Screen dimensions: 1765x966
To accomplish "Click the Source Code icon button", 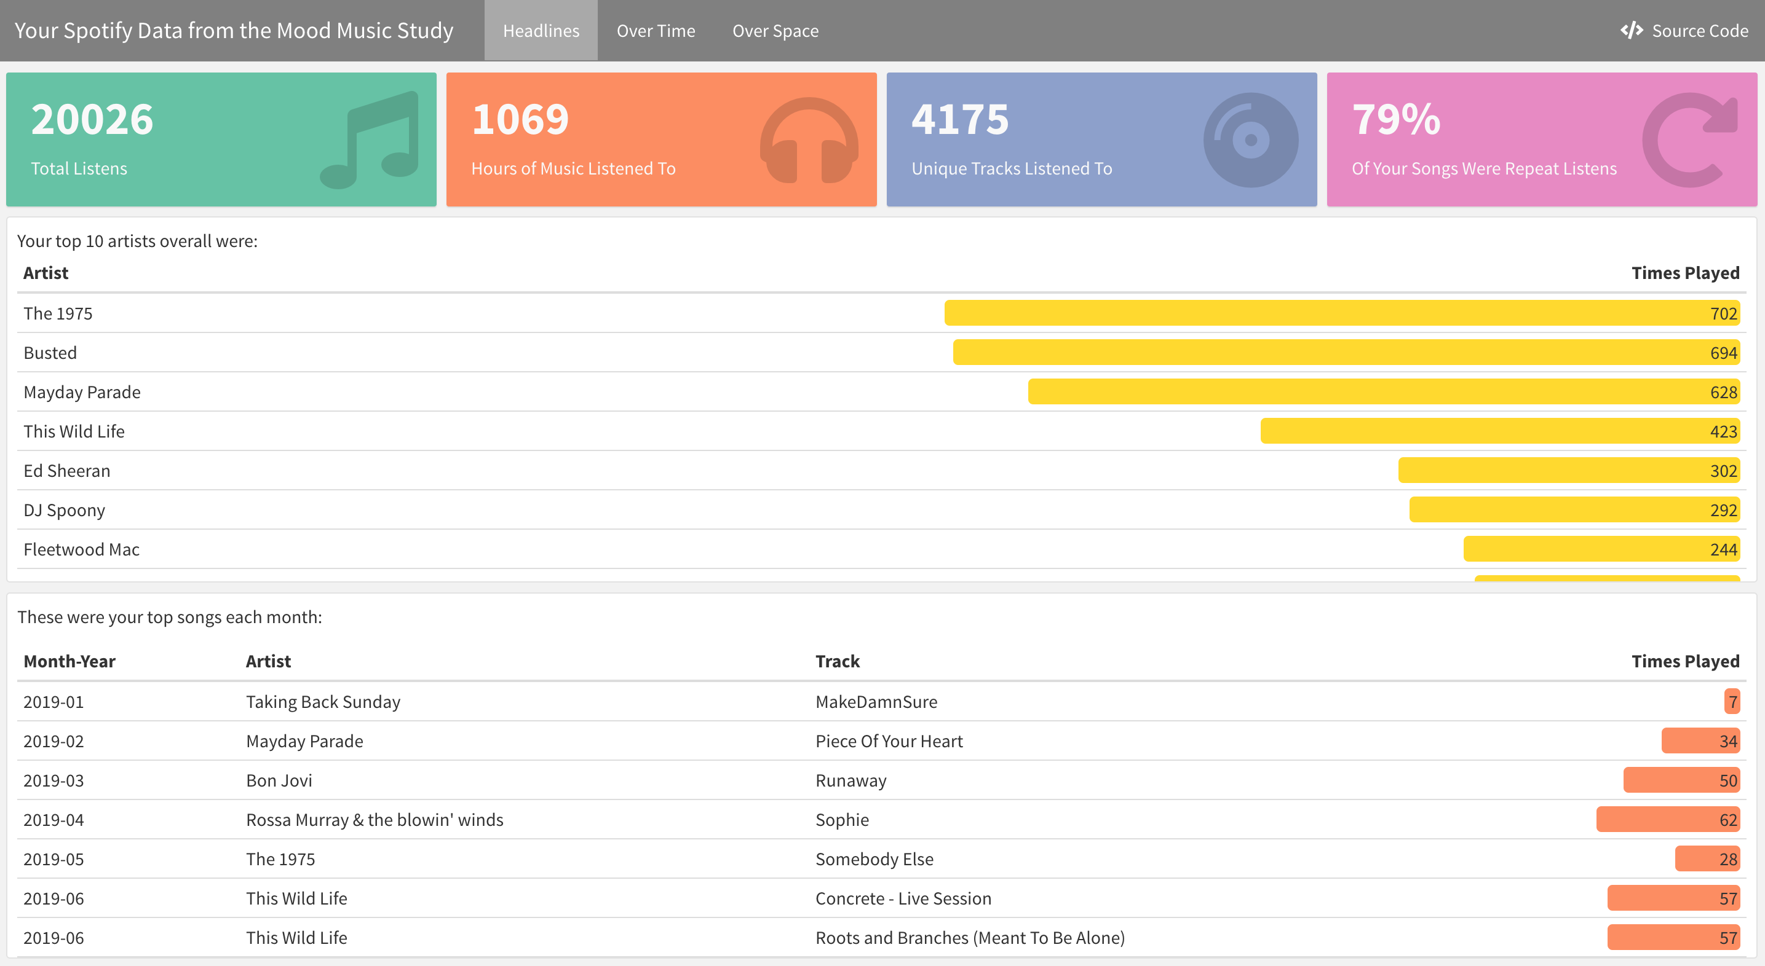I will tap(1625, 29).
